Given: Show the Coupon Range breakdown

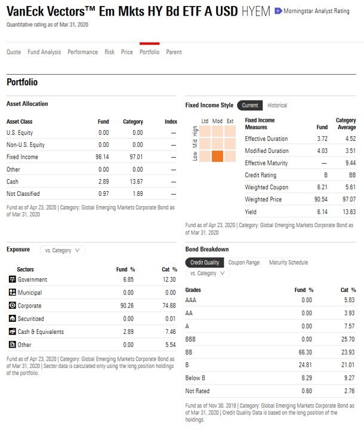Looking at the screenshot, I should click(x=244, y=262).
